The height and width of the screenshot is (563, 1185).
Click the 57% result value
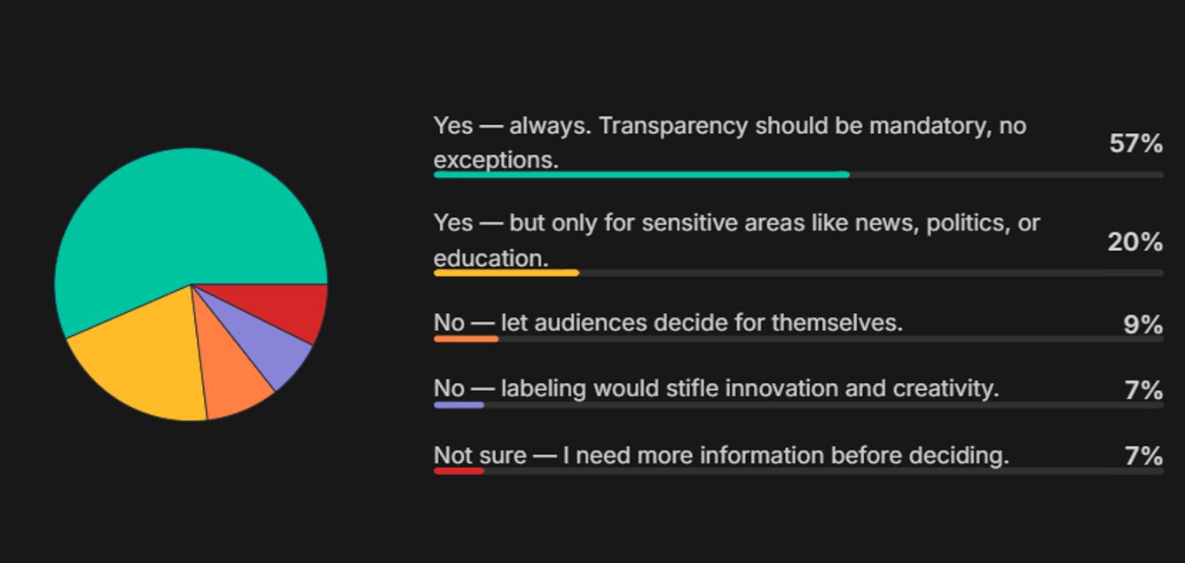pos(1135,144)
